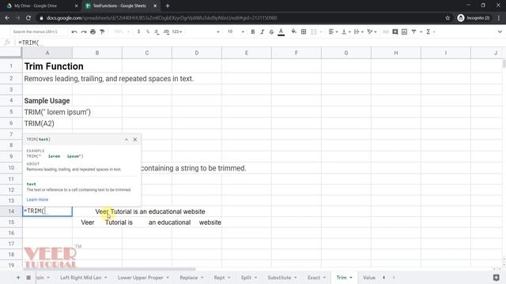
Task: Open horizontal align dropdown
Action: pyautogui.click(x=333, y=32)
